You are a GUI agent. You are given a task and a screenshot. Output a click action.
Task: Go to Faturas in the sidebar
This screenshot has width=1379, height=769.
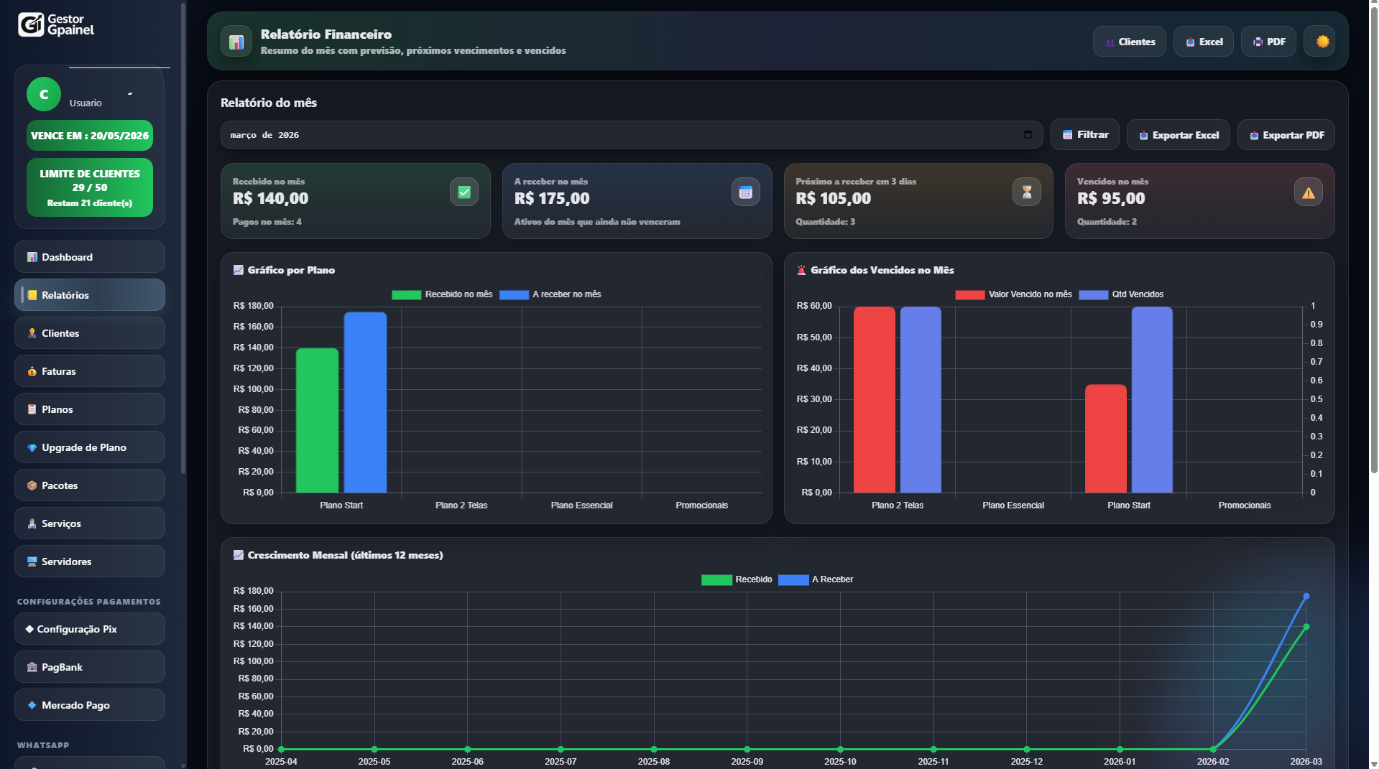click(x=90, y=371)
